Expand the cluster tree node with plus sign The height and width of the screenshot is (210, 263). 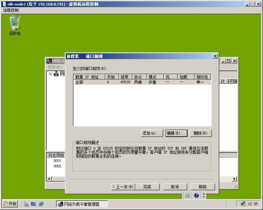[50, 74]
